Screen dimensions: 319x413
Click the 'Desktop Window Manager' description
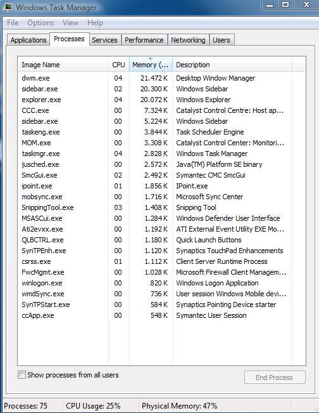pyautogui.click(x=215, y=78)
